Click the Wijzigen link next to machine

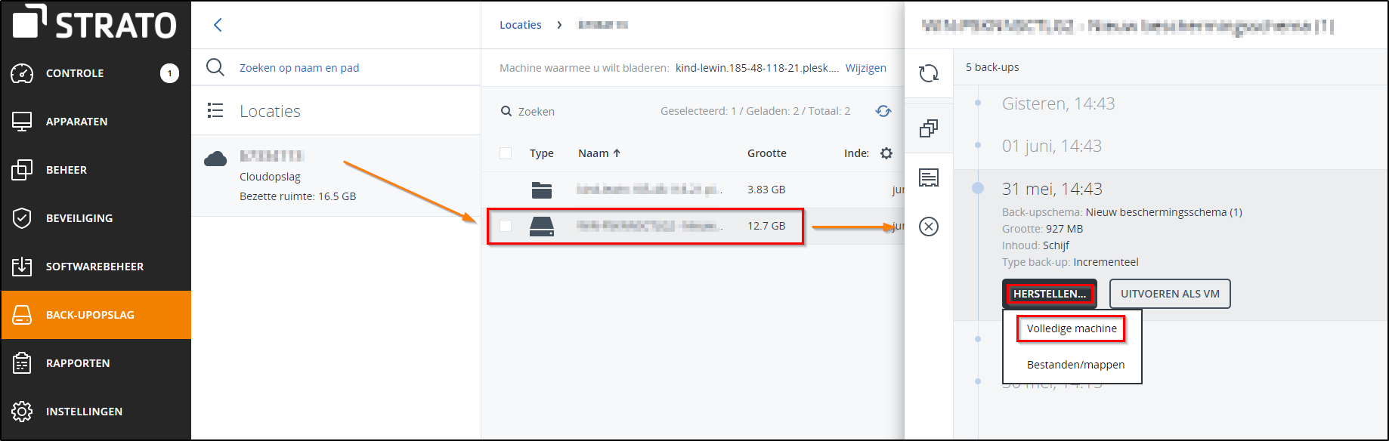point(865,68)
